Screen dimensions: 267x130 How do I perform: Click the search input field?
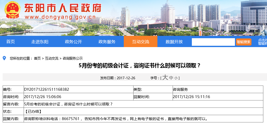(x=213, y=42)
